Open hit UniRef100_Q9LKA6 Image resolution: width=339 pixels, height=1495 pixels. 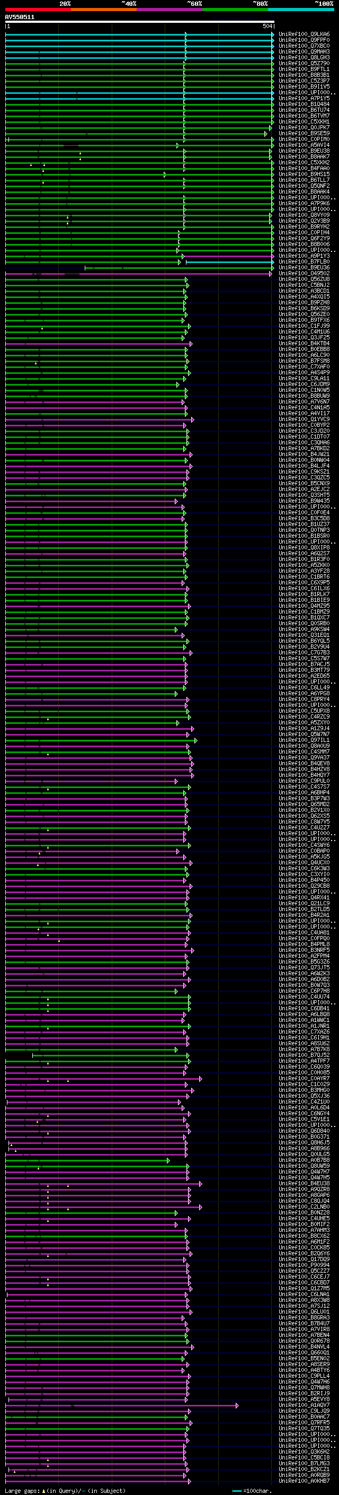pyautogui.click(x=304, y=34)
